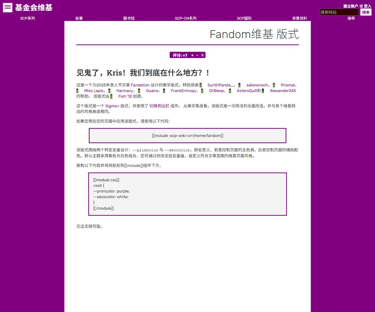Downvote the page with the minus button
375x312 pixels.
tap(197, 55)
